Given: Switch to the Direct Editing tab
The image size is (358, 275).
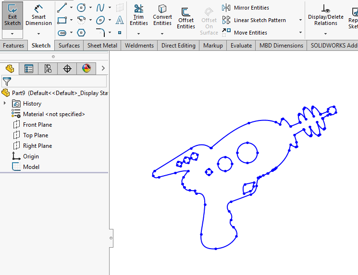Looking at the screenshot, I should pos(178,46).
